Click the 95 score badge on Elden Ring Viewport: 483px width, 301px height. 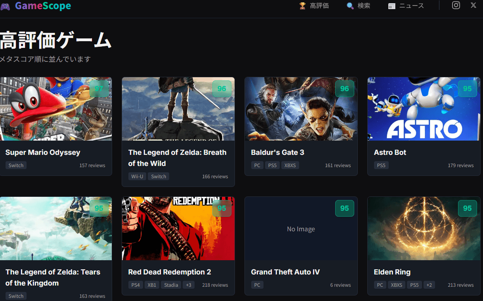(467, 208)
